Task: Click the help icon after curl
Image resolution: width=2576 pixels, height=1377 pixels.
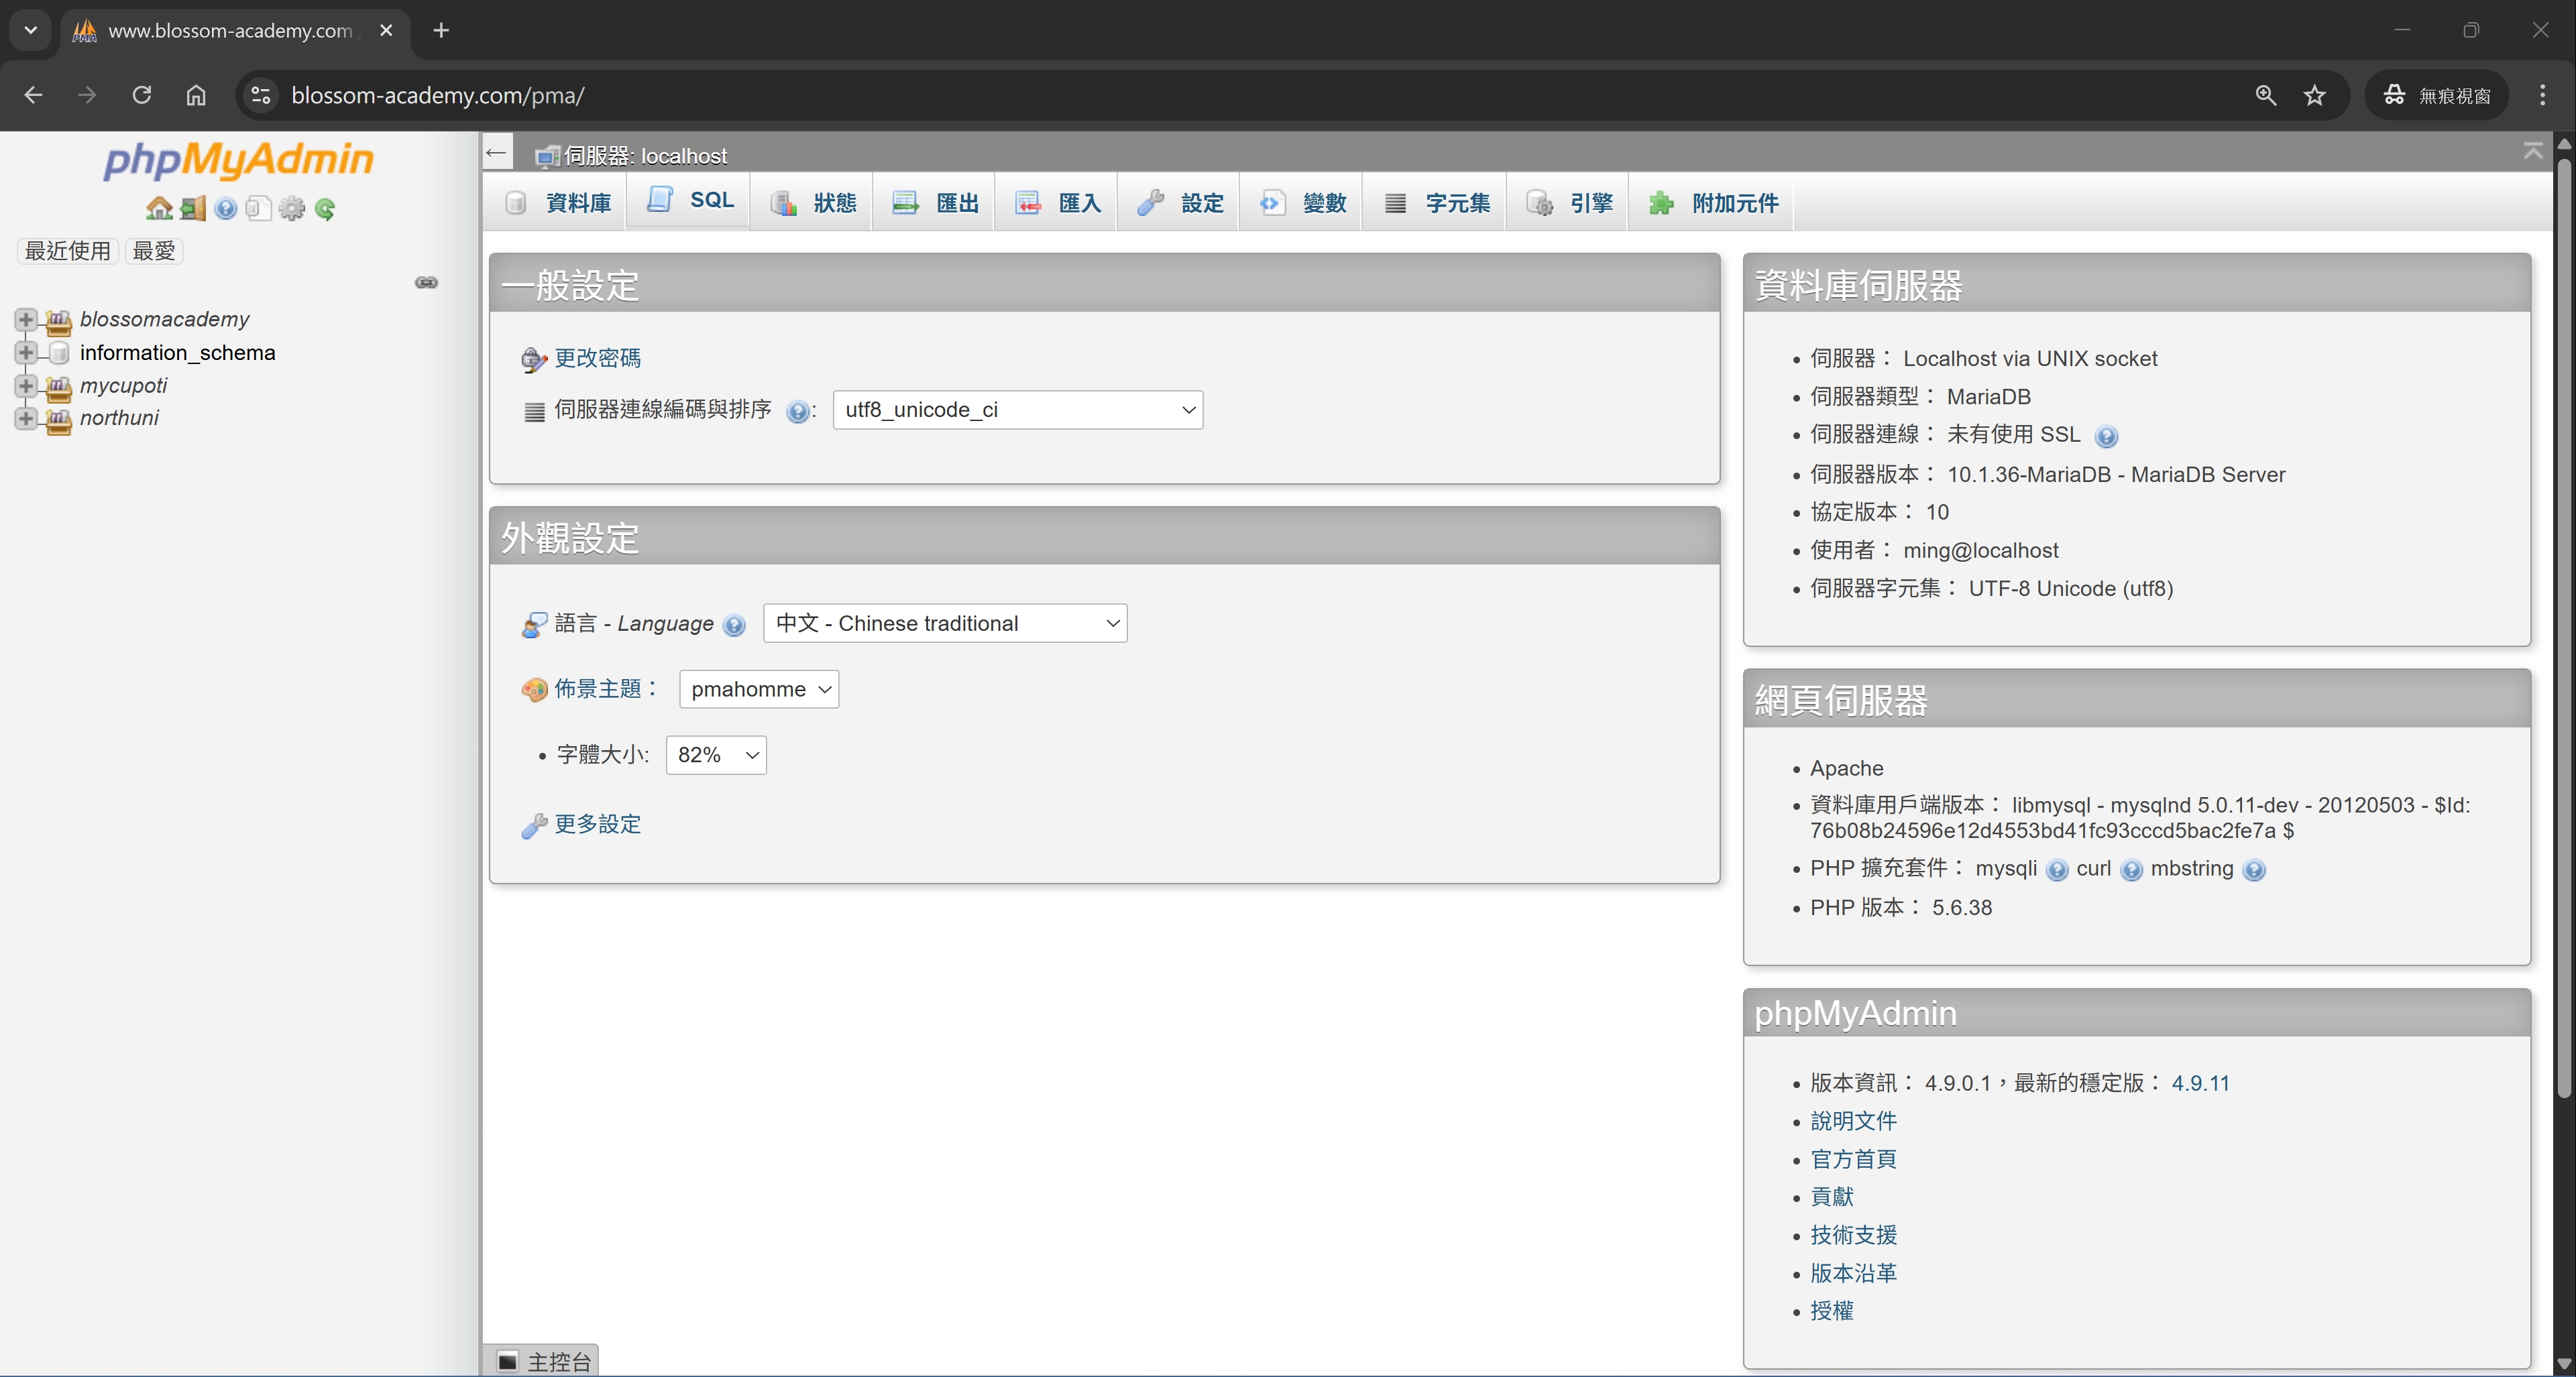Action: 2132,870
